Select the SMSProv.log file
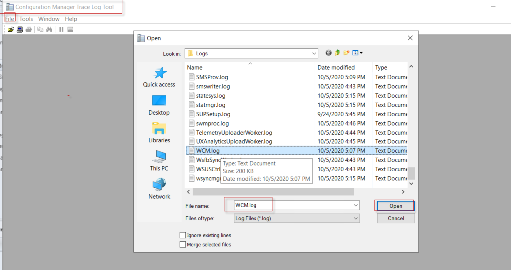Image resolution: width=511 pixels, height=270 pixels. click(x=212, y=77)
